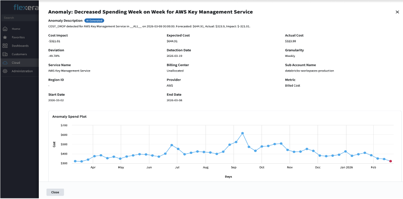Click the End Date 2026-03-08
Viewport: 403px width, 199px height.
click(174, 100)
